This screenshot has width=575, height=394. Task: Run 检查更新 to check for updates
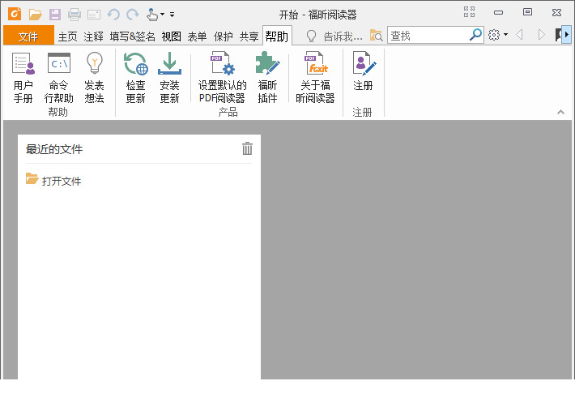click(136, 78)
